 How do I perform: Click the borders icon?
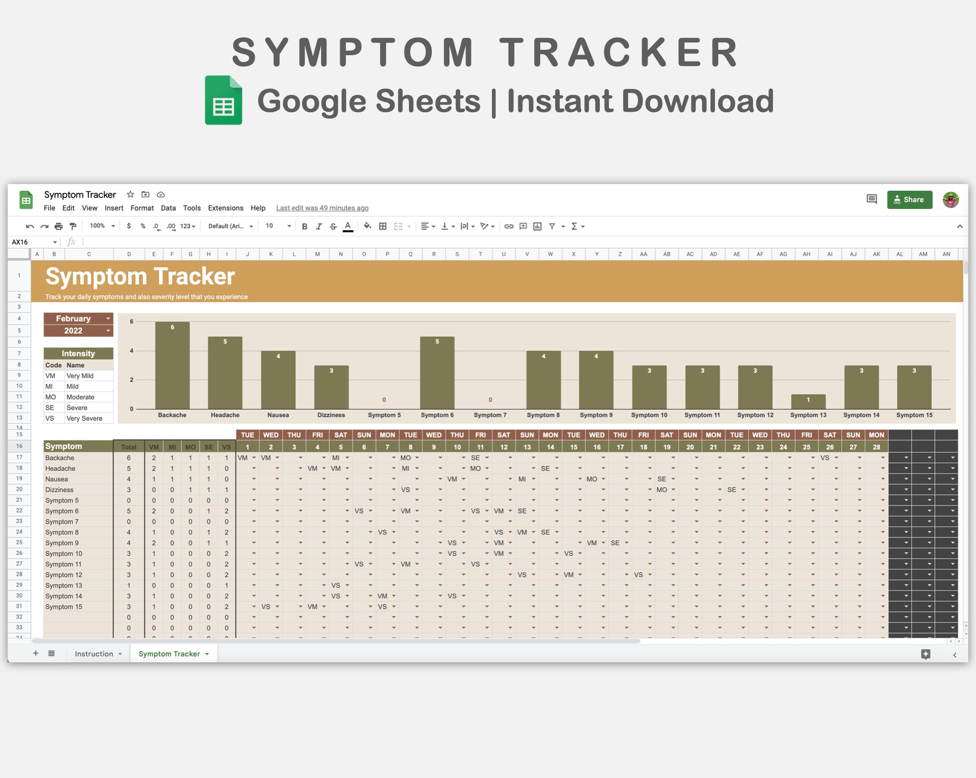coord(383,226)
